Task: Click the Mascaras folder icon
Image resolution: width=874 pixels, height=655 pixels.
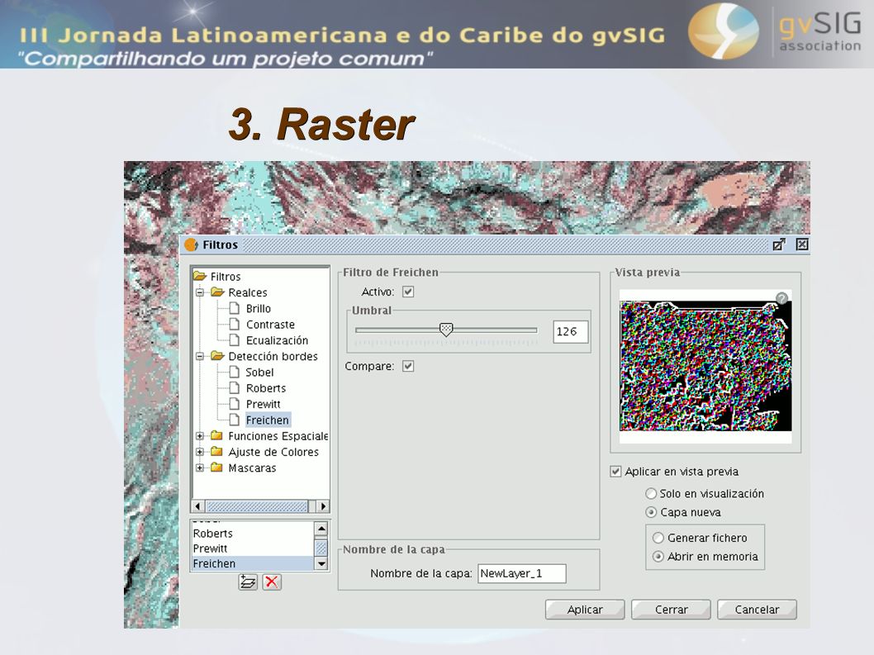Action: point(217,468)
